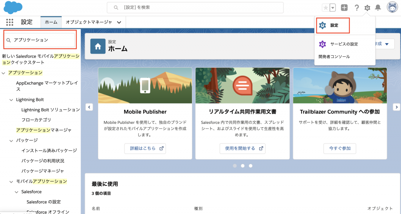Click the 今すぐ参加 button

coord(340,149)
